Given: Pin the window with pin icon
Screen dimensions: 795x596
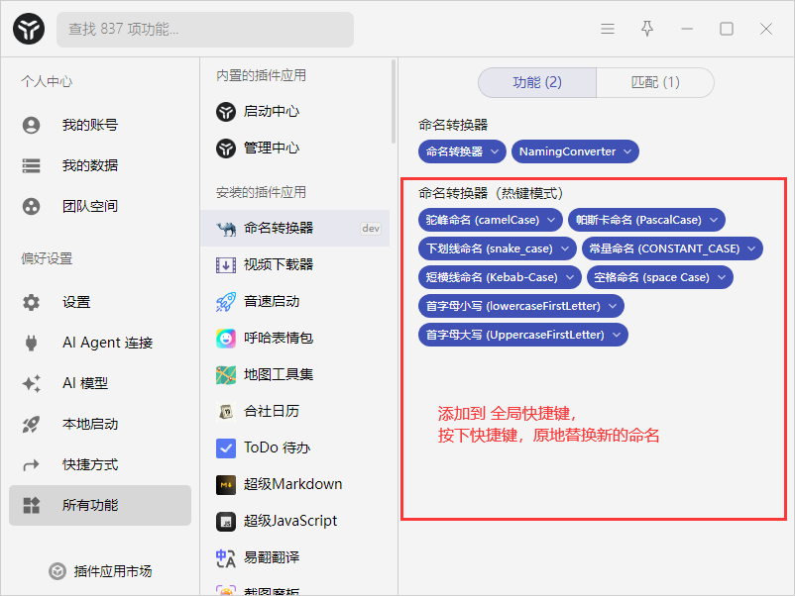Looking at the screenshot, I should click(647, 29).
